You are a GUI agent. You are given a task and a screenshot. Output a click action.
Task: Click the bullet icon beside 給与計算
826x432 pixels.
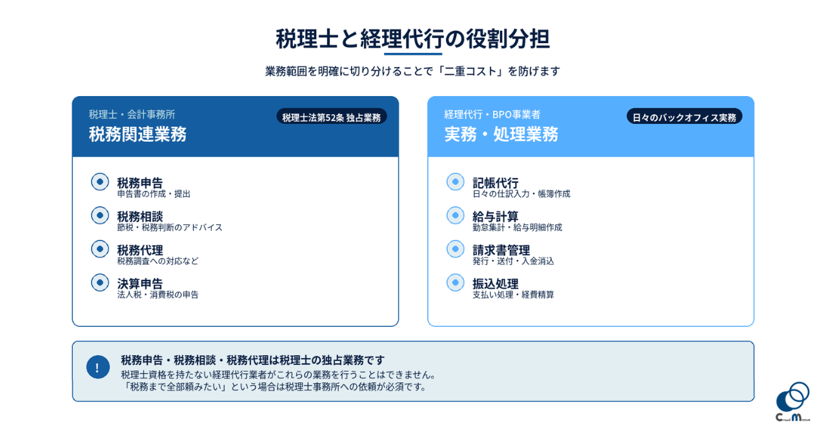click(x=456, y=215)
